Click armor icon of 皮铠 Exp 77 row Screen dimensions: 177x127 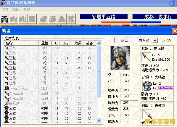[x=7, y=108]
